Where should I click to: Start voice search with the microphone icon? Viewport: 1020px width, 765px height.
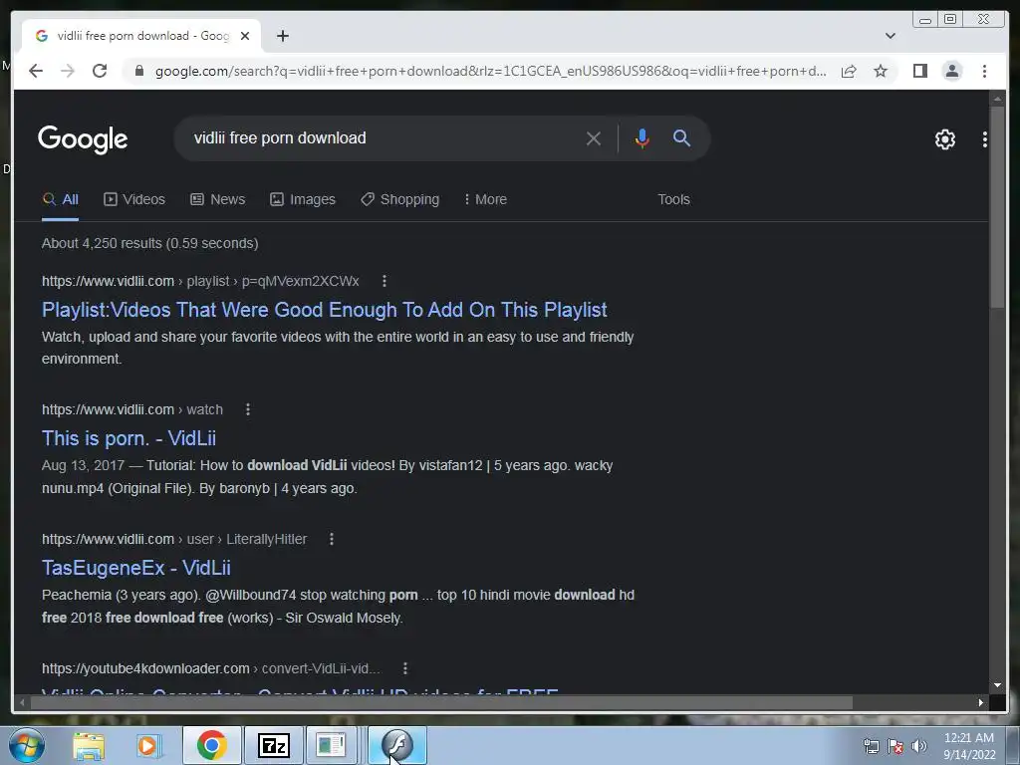tap(641, 137)
